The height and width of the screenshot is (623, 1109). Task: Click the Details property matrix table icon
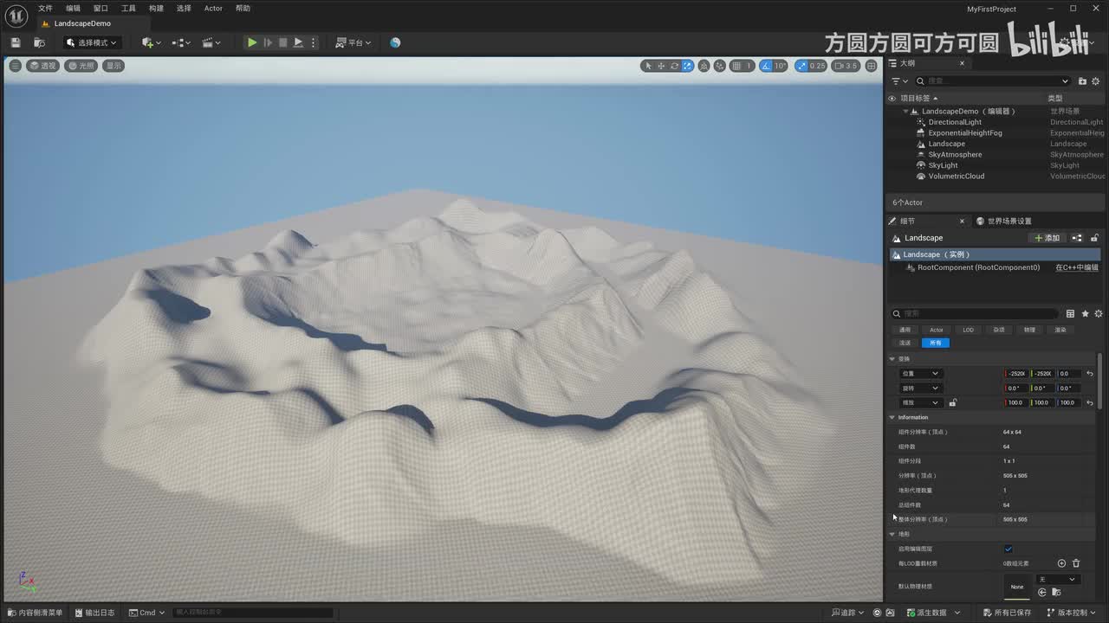pyautogui.click(x=1071, y=313)
